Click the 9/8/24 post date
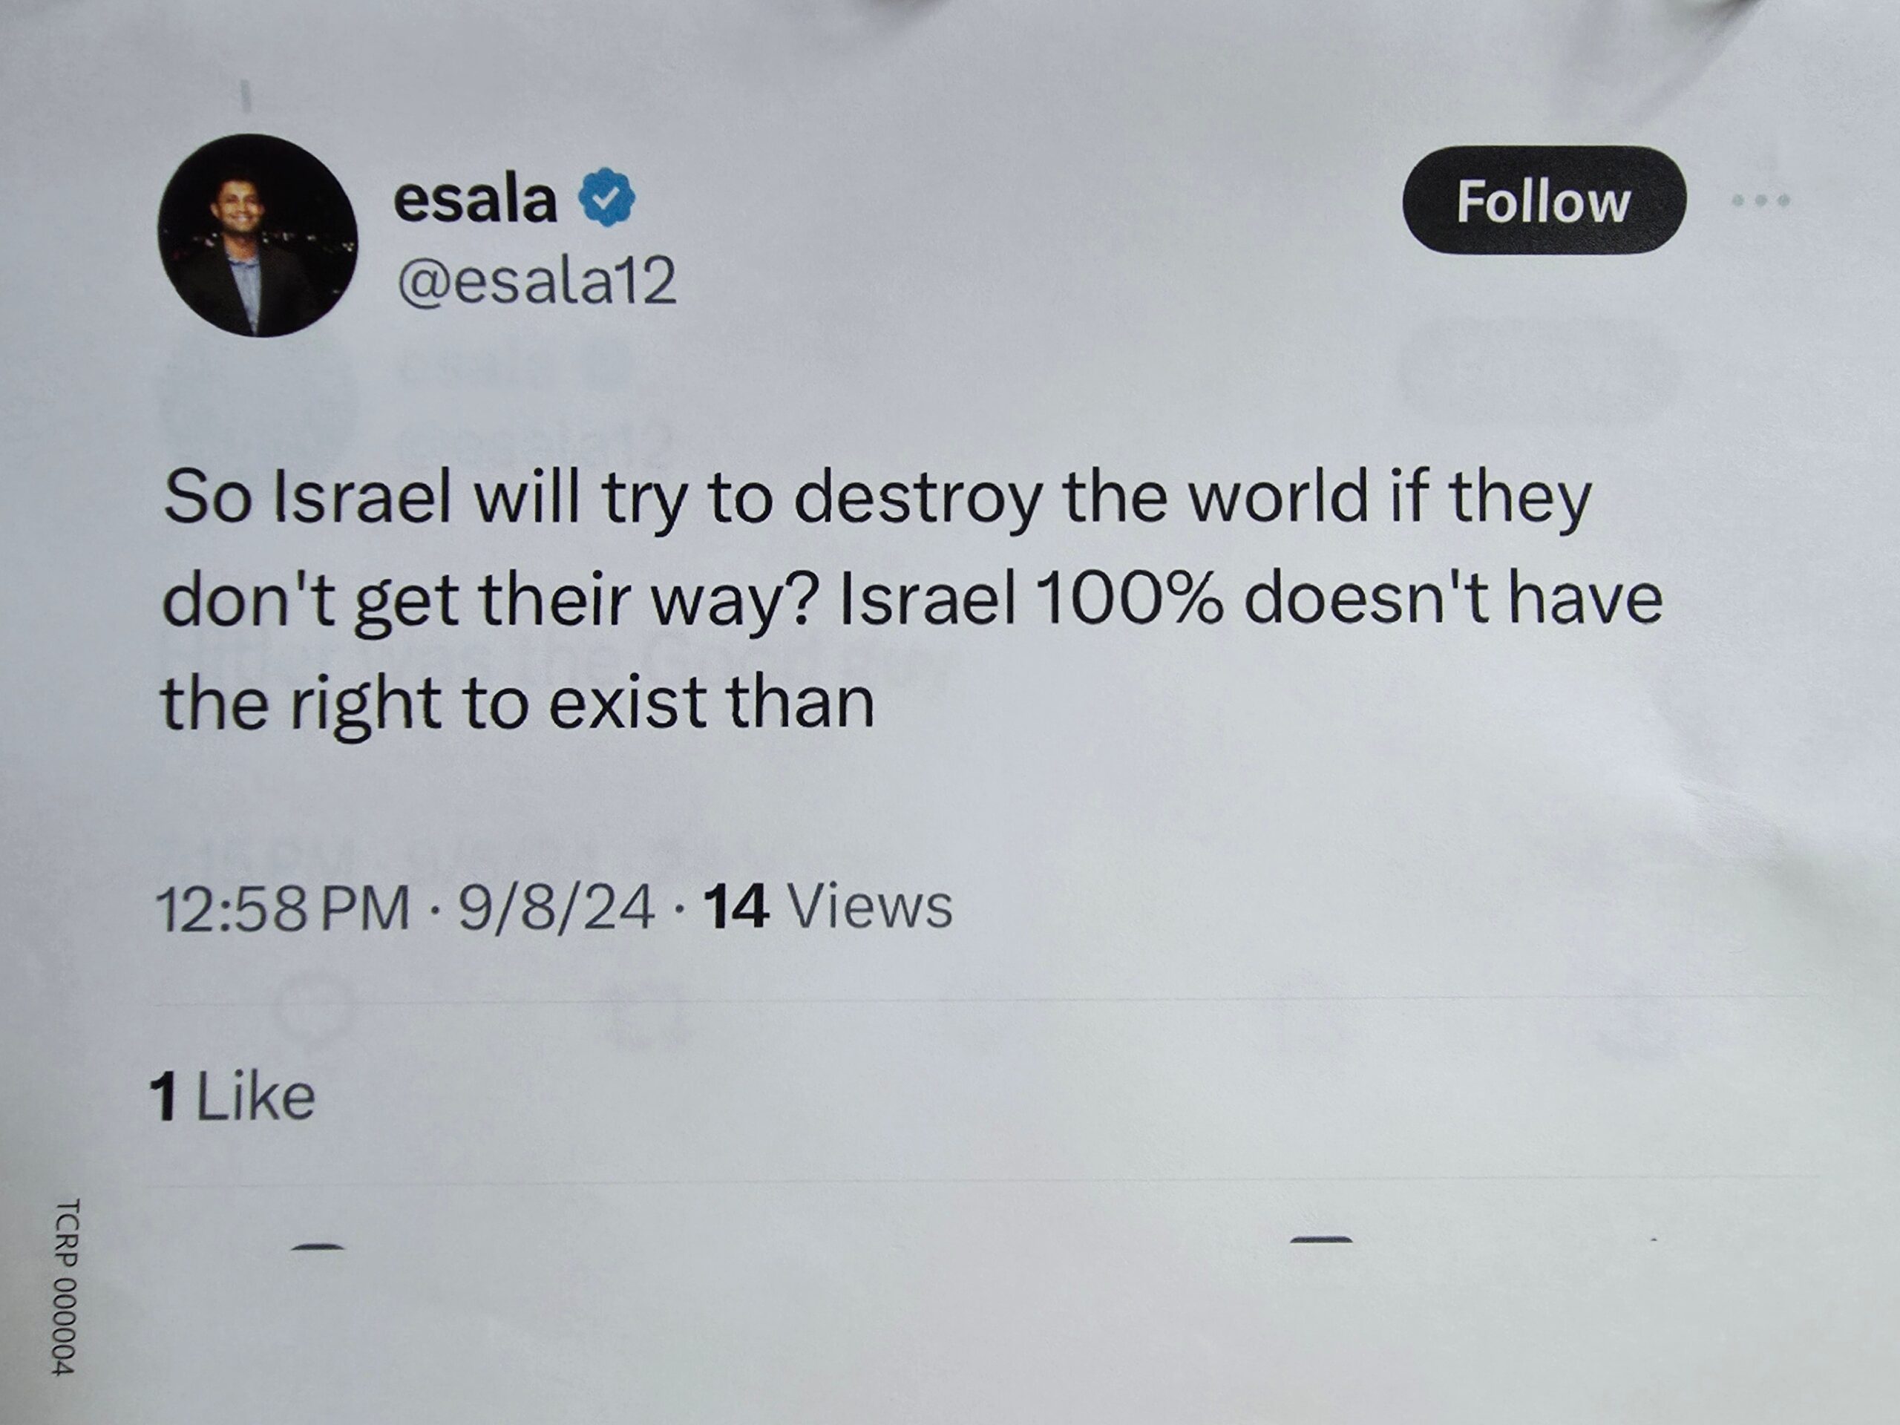Screen dimensions: 1900x1425 [556, 908]
